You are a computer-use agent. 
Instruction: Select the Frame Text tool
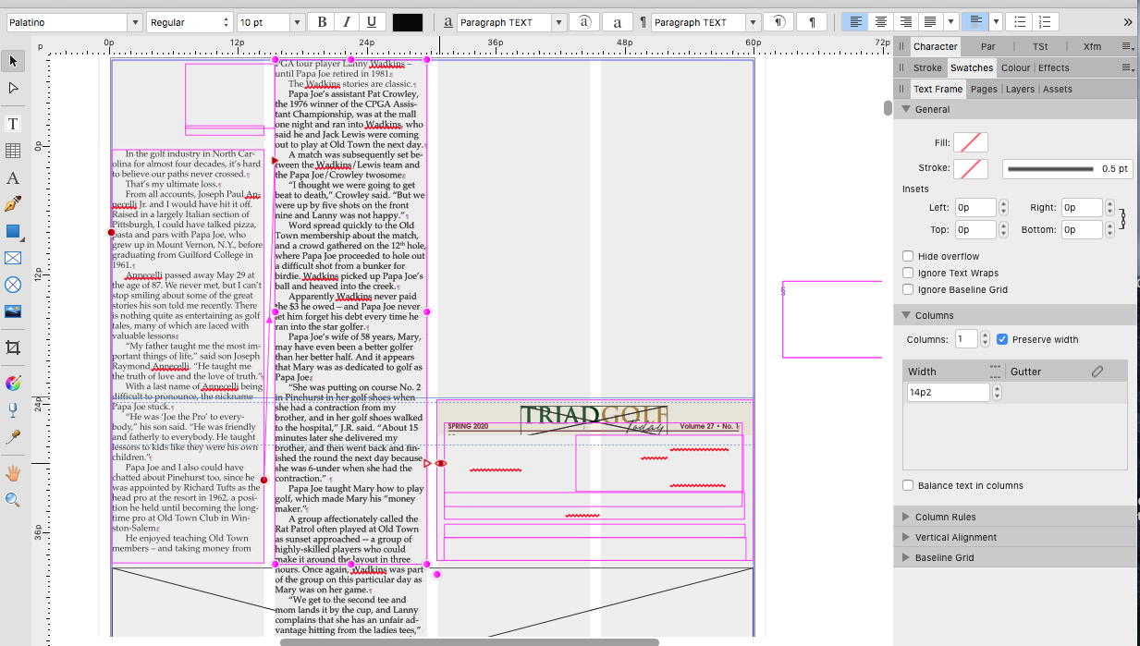click(13, 124)
